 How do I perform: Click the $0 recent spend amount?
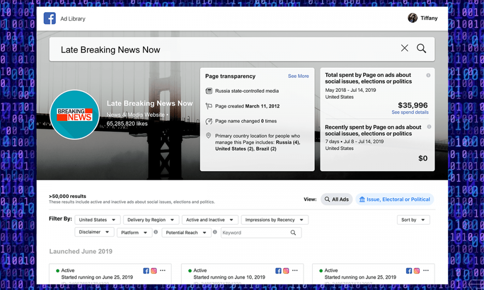click(x=423, y=159)
